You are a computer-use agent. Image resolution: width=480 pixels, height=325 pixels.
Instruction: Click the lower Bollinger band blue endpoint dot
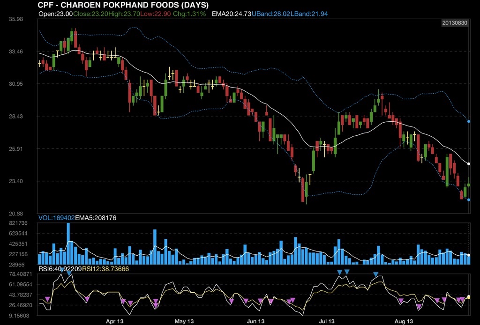pos(469,199)
